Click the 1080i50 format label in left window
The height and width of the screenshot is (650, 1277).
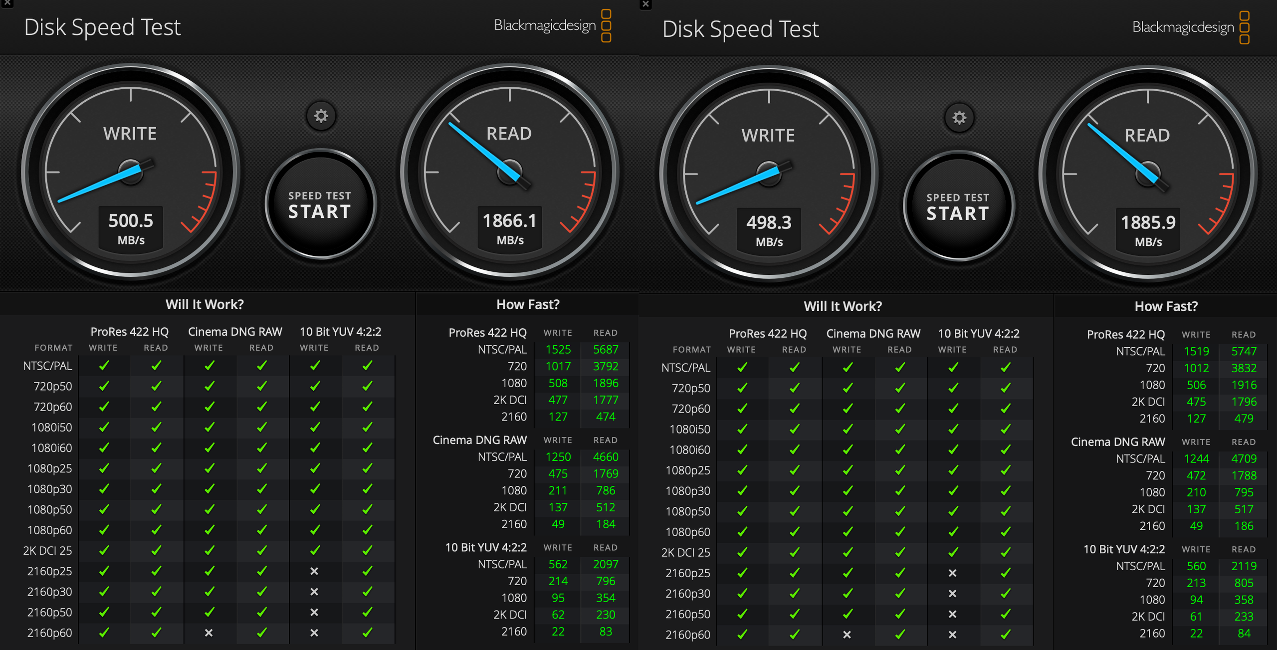pyautogui.click(x=51, y=428)
